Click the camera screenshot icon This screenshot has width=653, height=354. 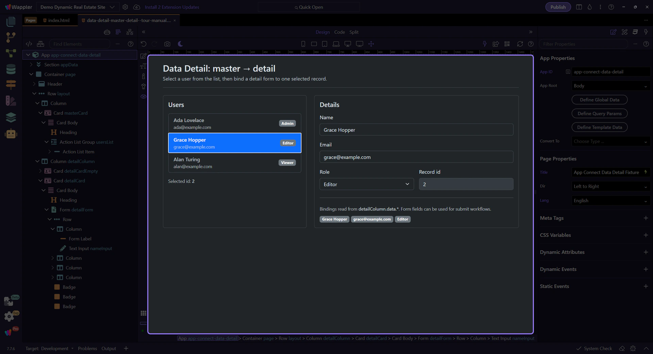click(x=167, y=44)
